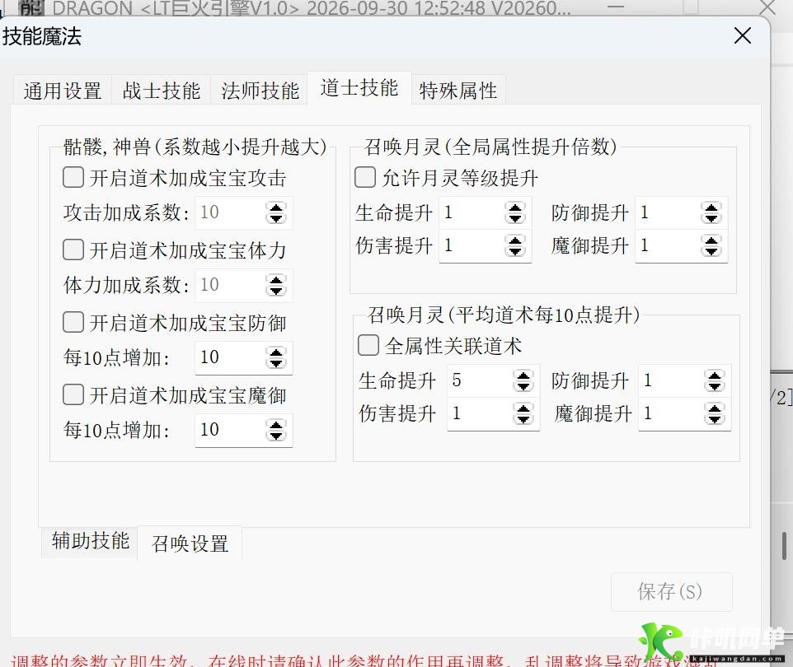The height and width of the screenshot is (667, 793).
Task: Switch to the 通用设置 tab
Action: point(62,91)
